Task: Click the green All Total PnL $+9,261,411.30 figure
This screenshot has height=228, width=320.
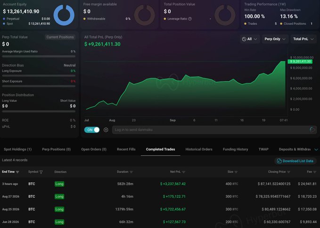Action: tap(102, 44)
